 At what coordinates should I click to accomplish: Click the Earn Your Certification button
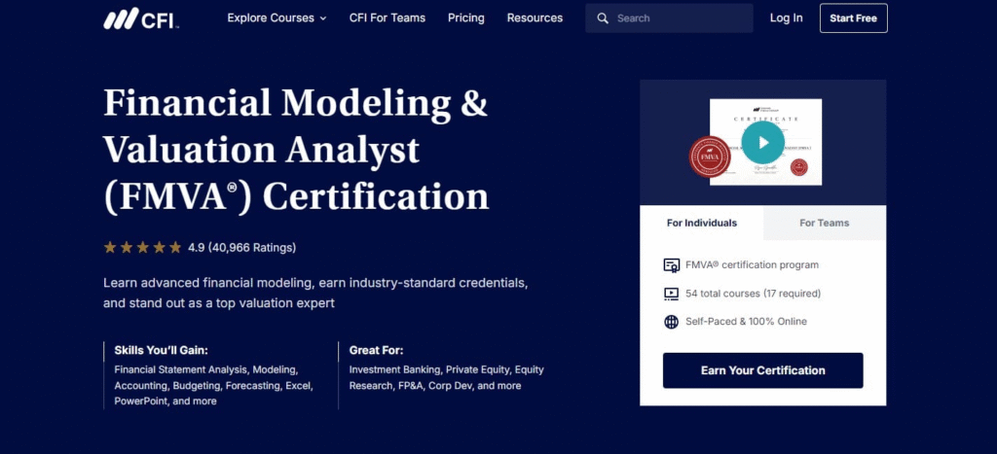tap(763, 370)
